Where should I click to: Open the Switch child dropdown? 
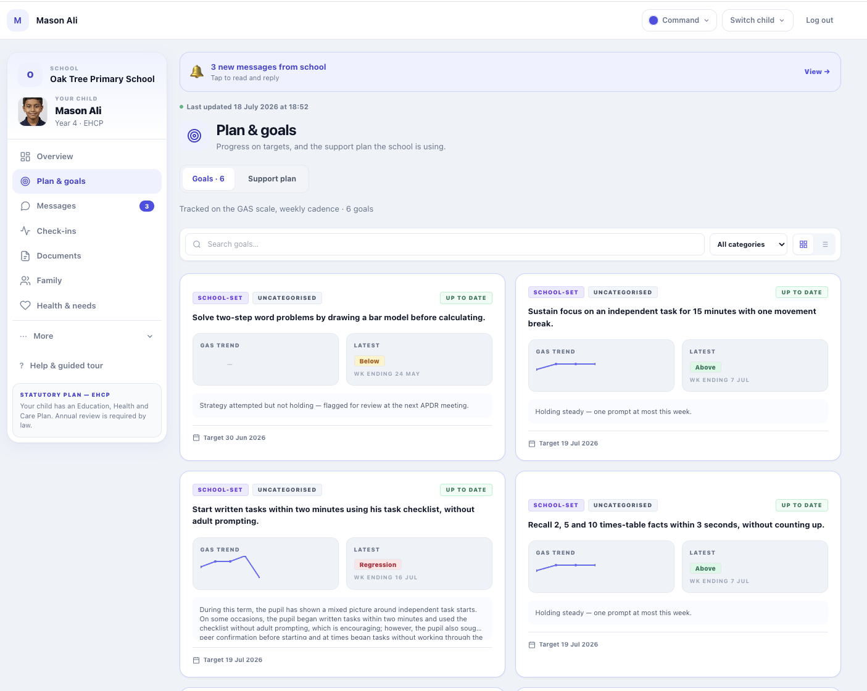(x=757, y=20)
